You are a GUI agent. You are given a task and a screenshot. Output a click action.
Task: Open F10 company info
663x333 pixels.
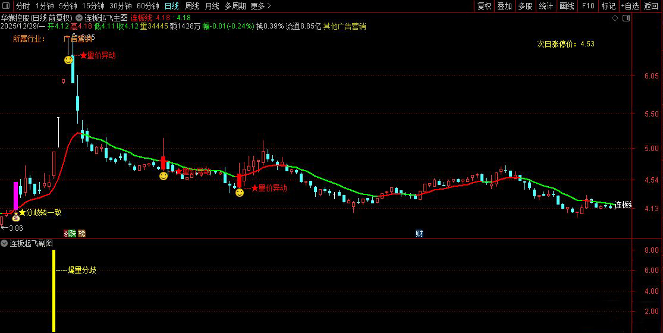pos(587,6)
